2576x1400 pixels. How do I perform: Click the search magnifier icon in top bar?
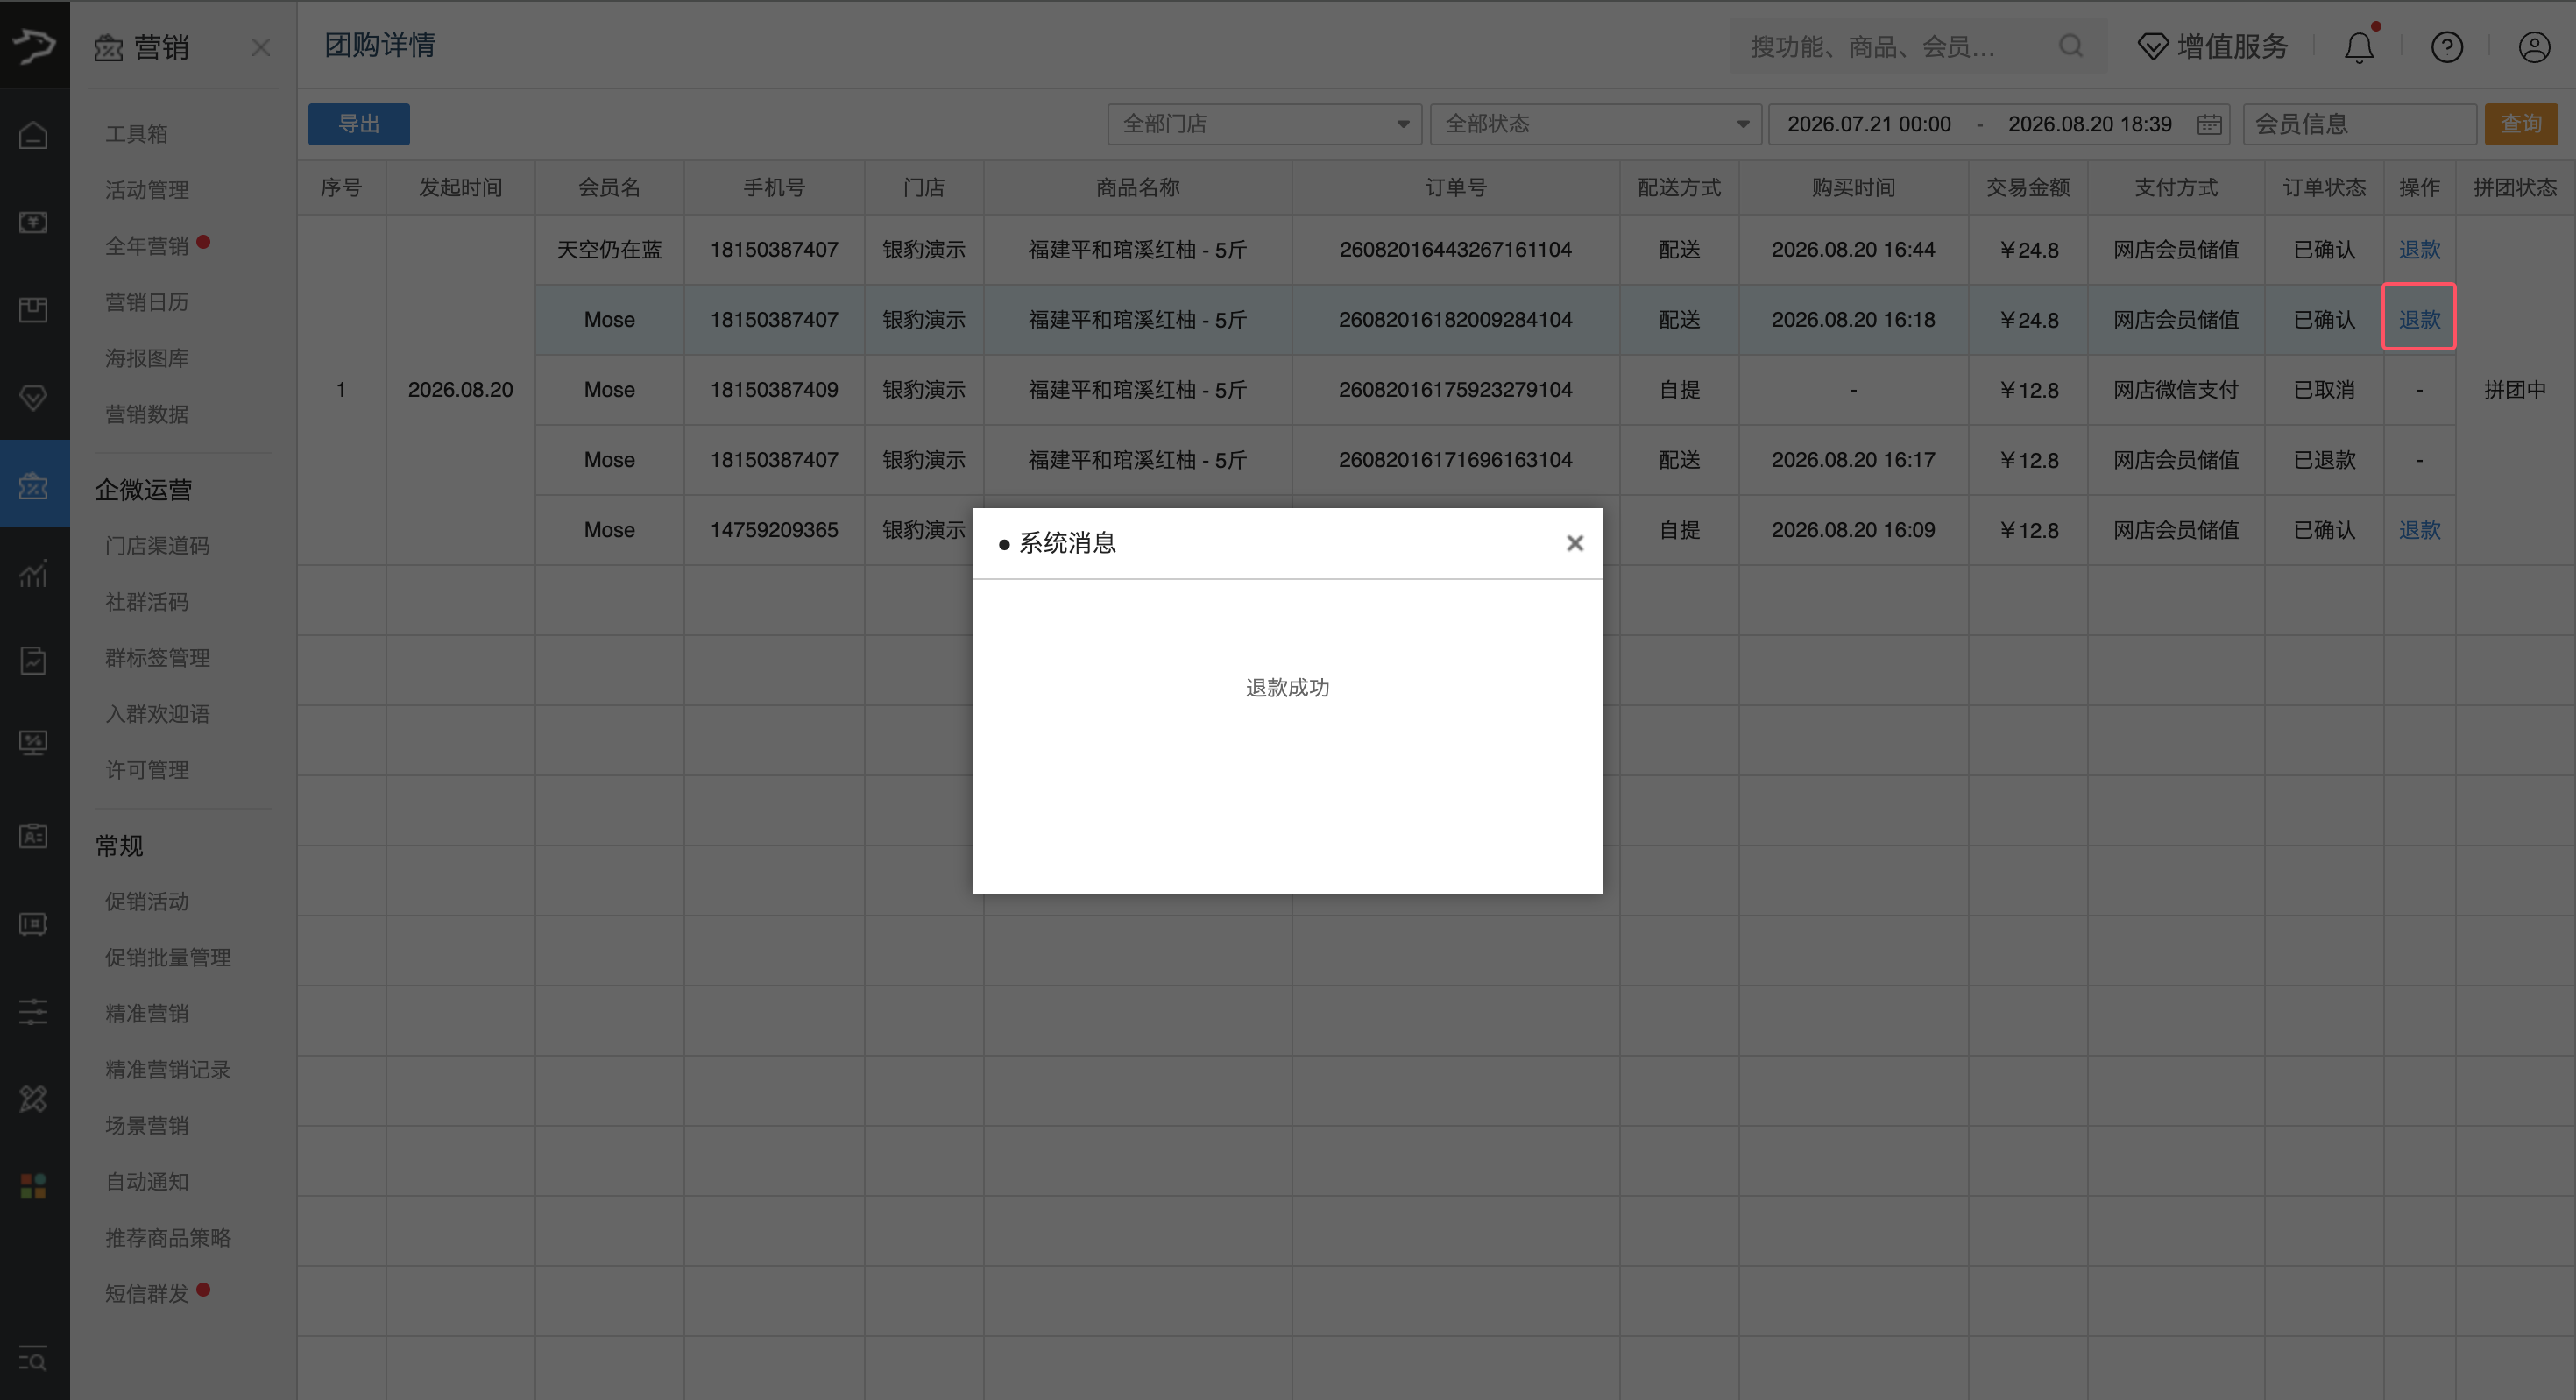point(2071,46)
